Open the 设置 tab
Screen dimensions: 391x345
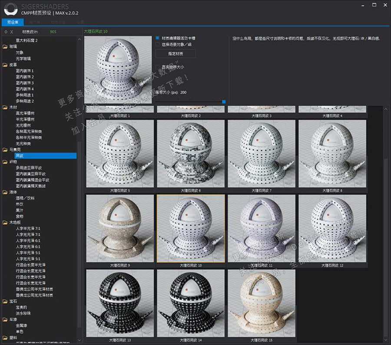[x=80, y=22]
